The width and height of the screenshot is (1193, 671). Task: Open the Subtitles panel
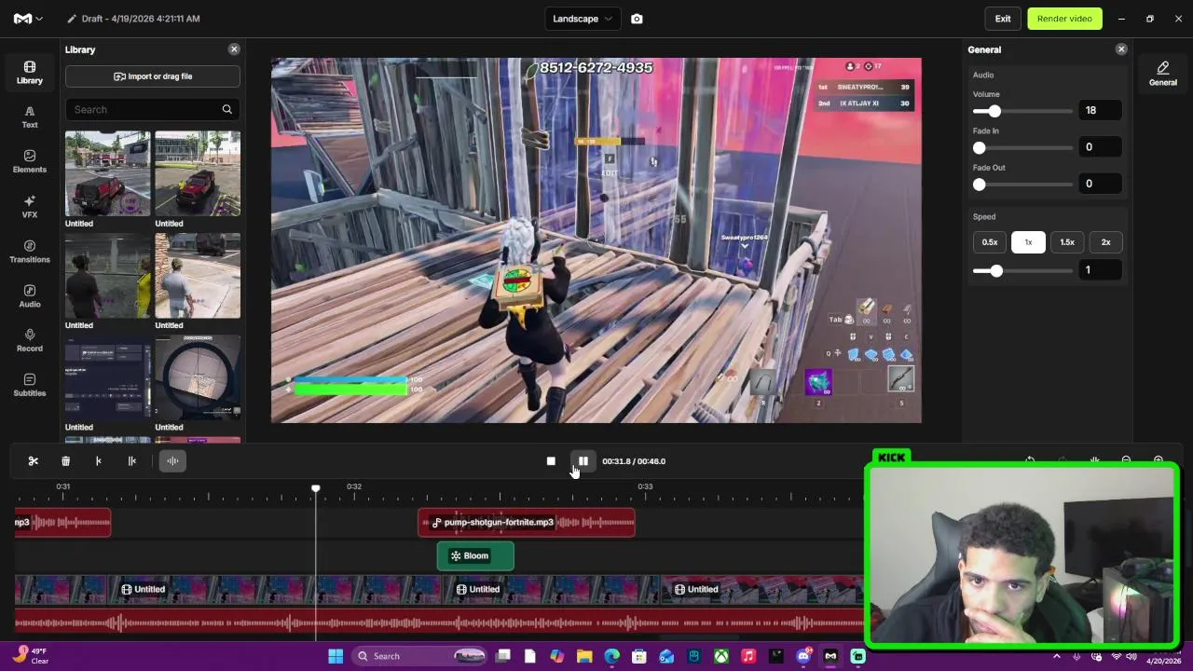[29, 385]
